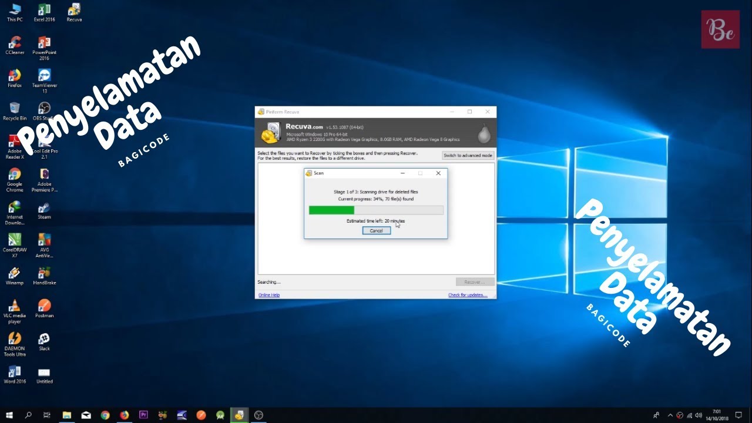
Task: Select the Steam desktop shortcut
Action: pos(44,210)
